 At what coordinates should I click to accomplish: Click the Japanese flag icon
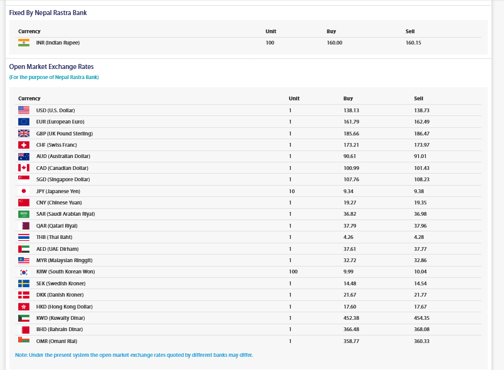[24, 191]
